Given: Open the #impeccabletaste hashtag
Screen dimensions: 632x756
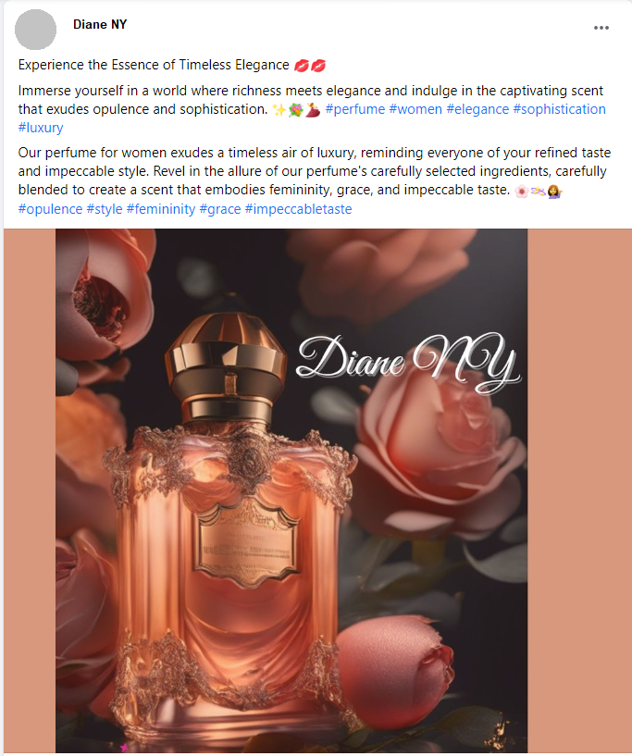Looking at the screenshot, I should tap(298, 209).
